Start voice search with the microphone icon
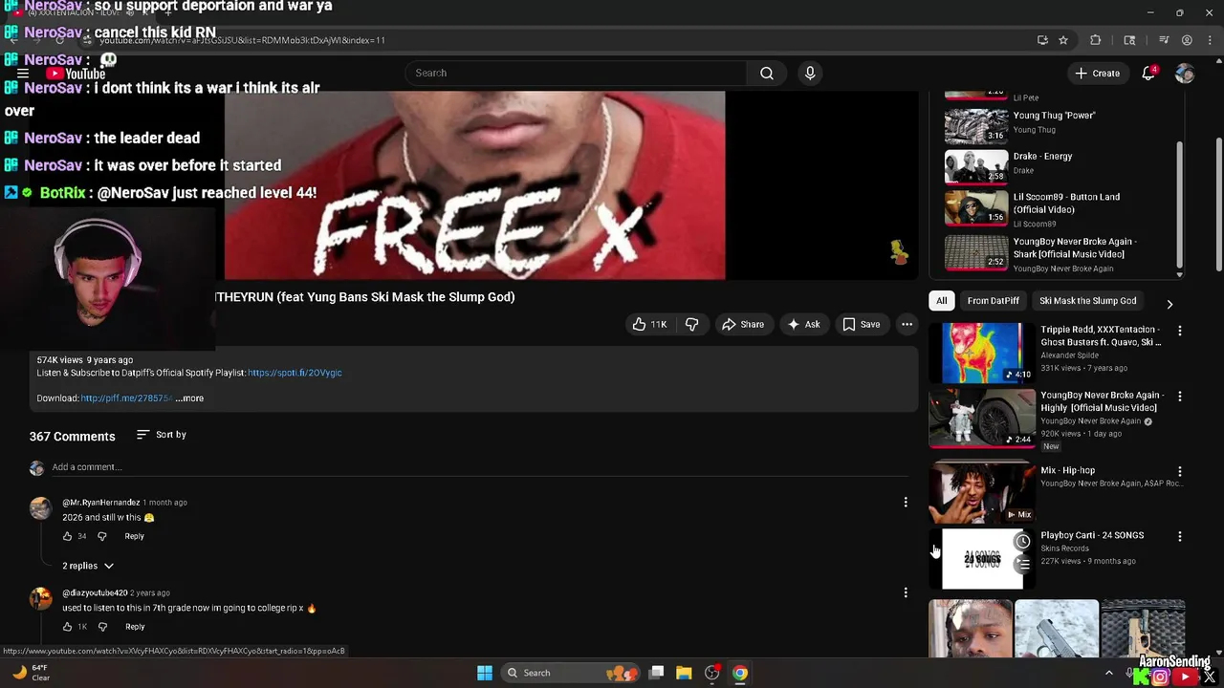1224x688 pixels. coord(810,73)
